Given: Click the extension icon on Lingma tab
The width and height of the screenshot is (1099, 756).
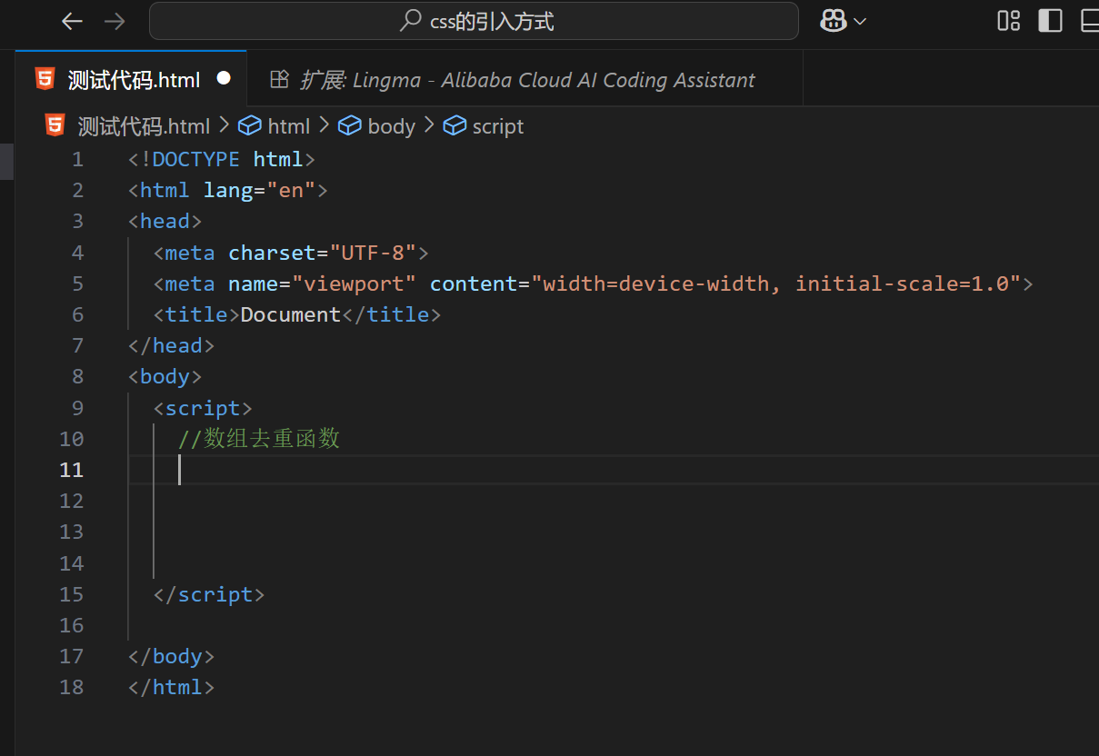Looking at the screenshot, I should tap(279, 80).
